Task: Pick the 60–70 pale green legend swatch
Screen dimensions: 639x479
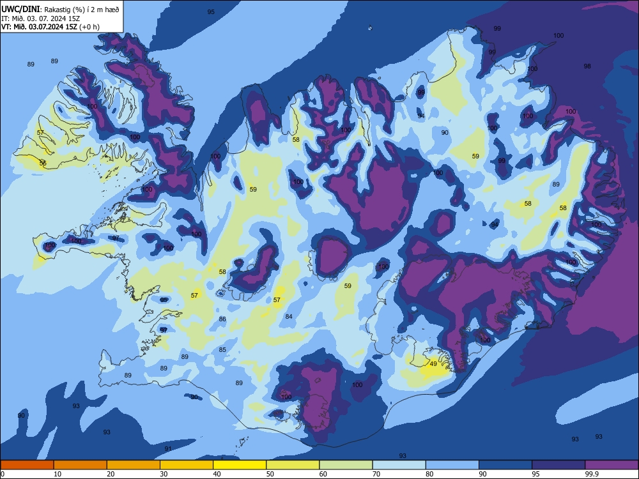Action: (x=346, y=465)
